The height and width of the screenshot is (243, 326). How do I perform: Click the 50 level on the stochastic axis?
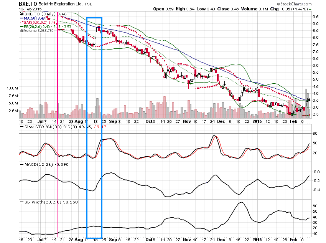[315, 143]
